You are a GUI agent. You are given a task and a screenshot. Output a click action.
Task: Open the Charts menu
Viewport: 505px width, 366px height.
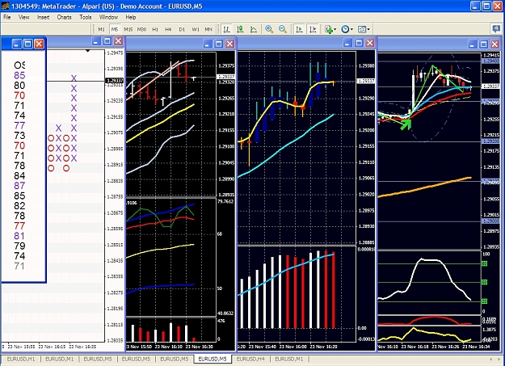(64, 17)
